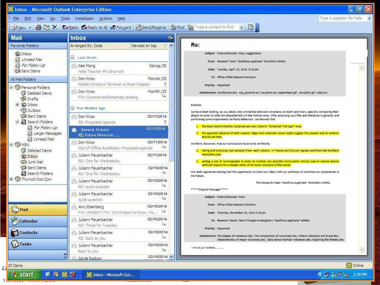Open Help with question mark icon
This screenshot has height=285, width=380.
point(250,27)
